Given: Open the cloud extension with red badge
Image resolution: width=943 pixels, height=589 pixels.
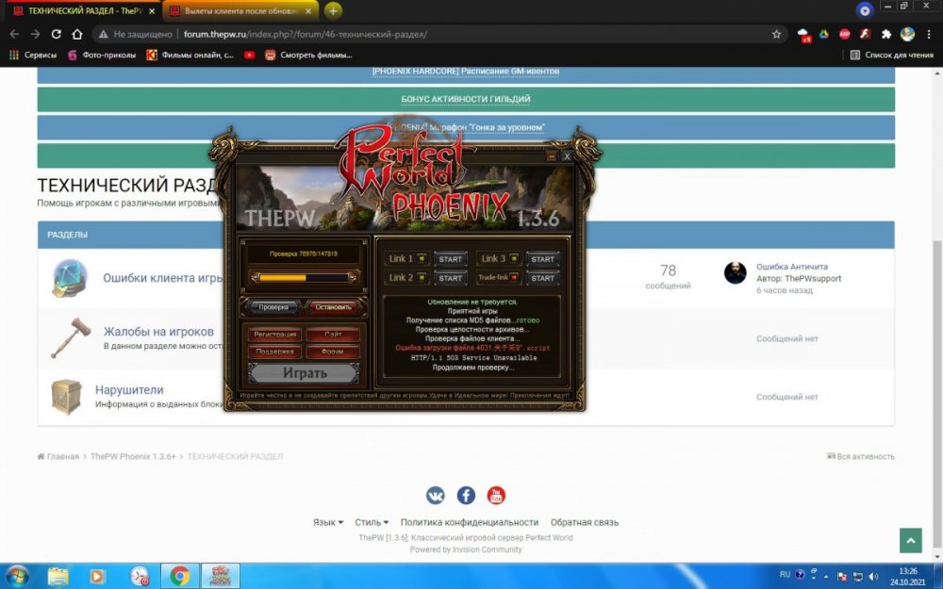Looking at the screenshot, I should coord(804,35).
